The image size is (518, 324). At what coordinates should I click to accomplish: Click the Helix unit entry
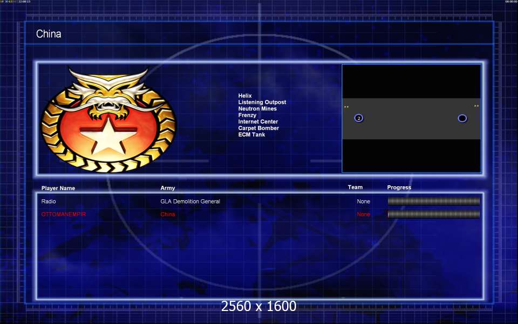245,96
